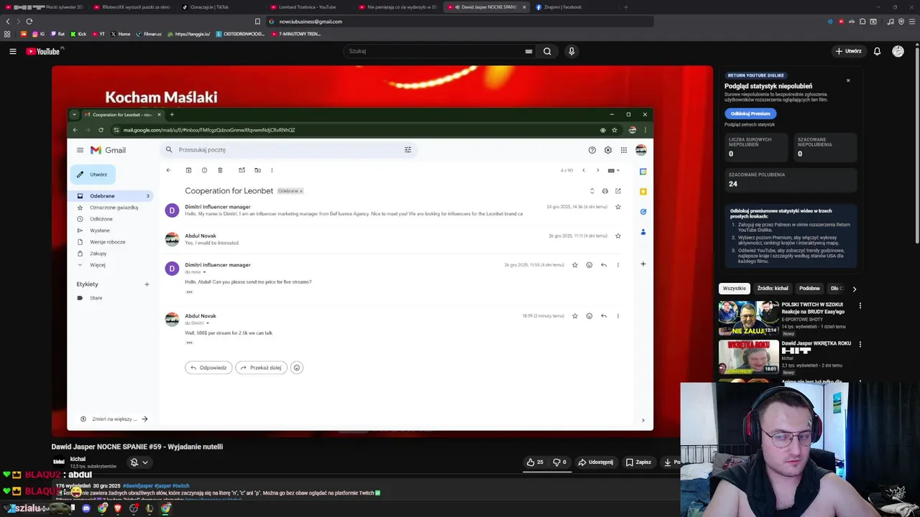Select the Podobne filter chip
This screenshot has height=517, width=920.
click(809, 289)
